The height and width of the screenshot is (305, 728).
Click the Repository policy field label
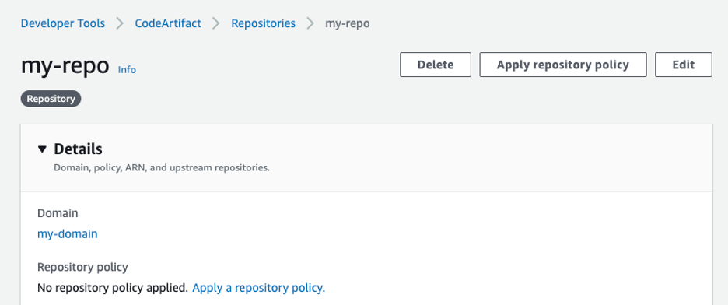(82, 267)
